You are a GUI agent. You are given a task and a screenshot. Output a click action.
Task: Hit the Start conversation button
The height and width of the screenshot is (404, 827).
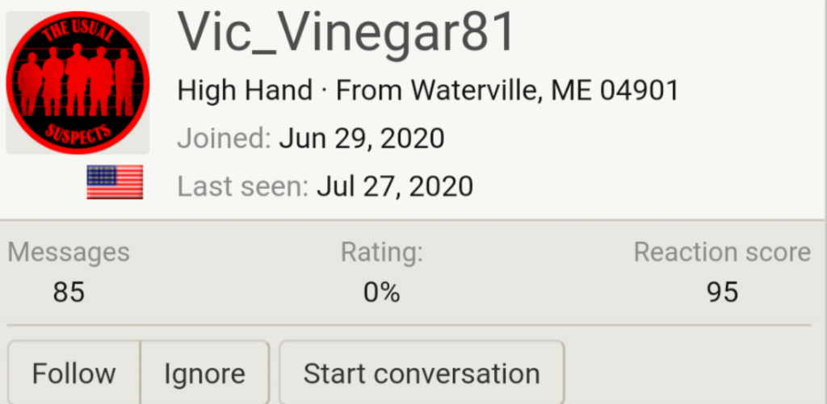(422, 374)
